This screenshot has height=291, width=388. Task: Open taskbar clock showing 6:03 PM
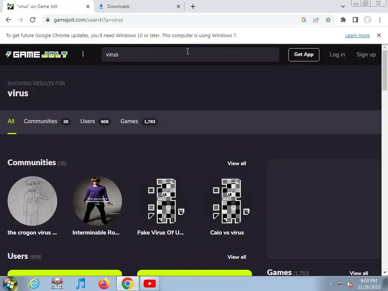(x=368, y=284)
